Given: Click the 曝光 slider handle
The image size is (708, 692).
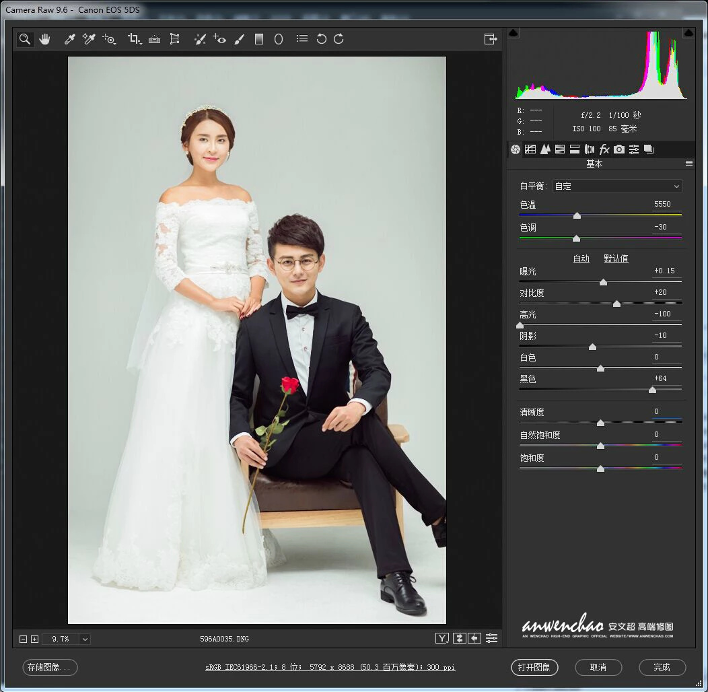Looking at the screenshot, I should (x=603, y=282).
